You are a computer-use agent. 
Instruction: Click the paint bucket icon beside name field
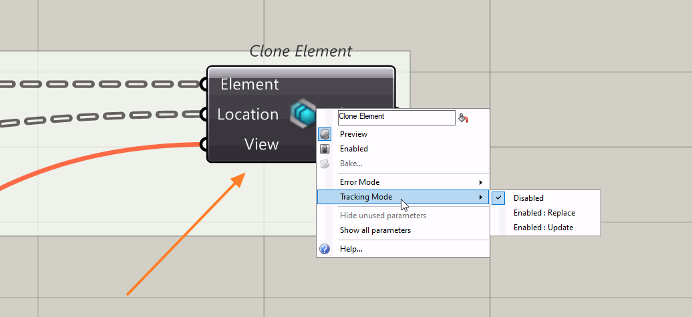point(463,117)
